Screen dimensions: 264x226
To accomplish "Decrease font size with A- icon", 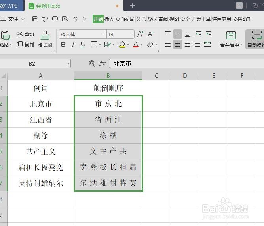I will click(x=150, y=34).
